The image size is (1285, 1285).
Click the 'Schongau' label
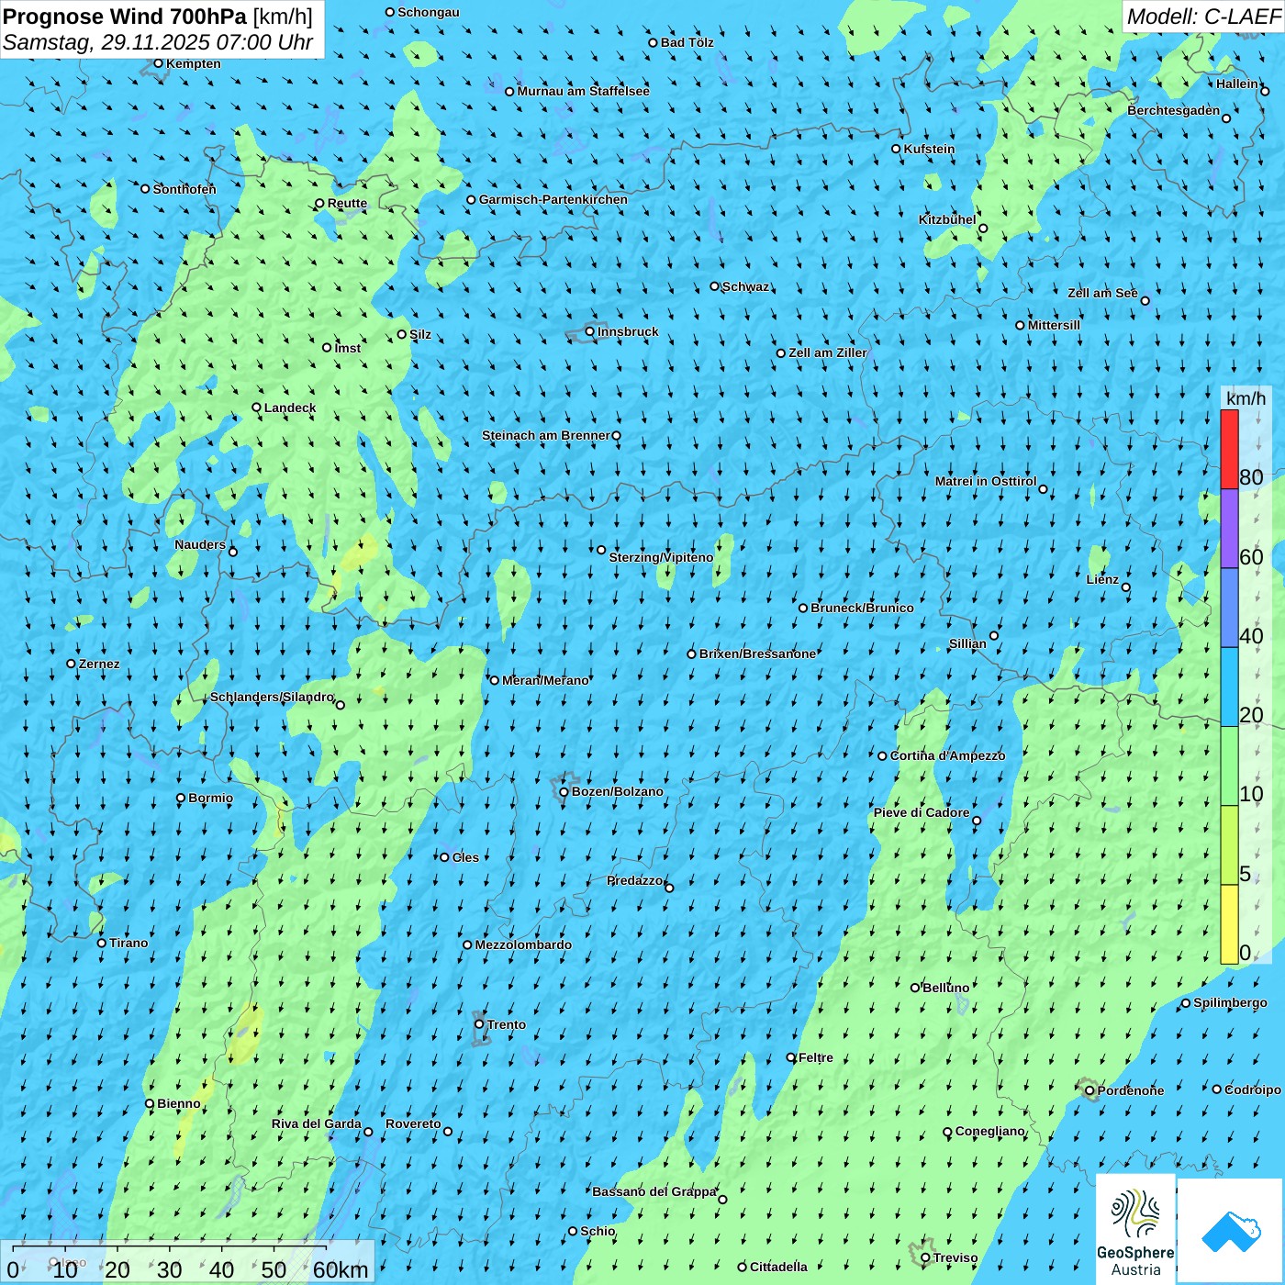click(x=429, y=12)
